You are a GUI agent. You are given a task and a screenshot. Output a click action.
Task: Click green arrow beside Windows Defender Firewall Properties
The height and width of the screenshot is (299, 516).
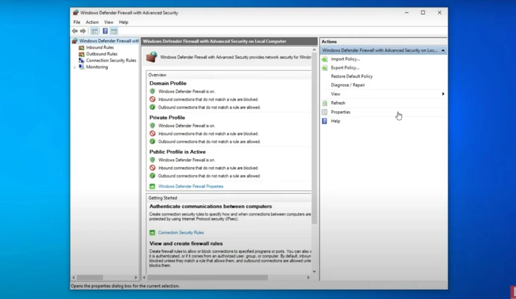(x=152, y=186)
